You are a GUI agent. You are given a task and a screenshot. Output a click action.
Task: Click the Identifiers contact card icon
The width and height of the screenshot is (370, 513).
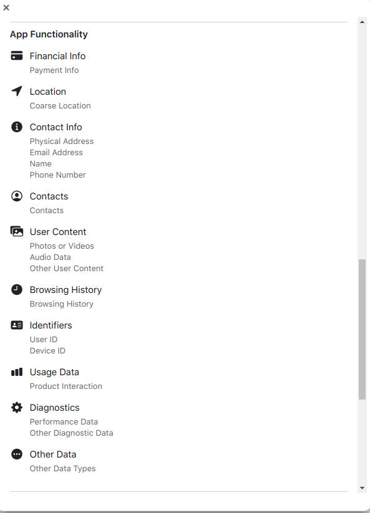click(17, 325)
